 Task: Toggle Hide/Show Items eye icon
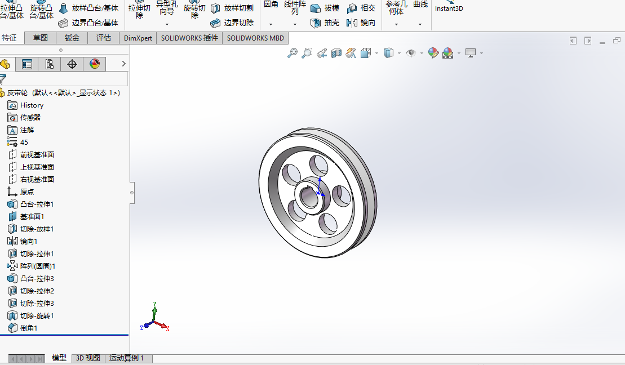click(x=410, y=53)
